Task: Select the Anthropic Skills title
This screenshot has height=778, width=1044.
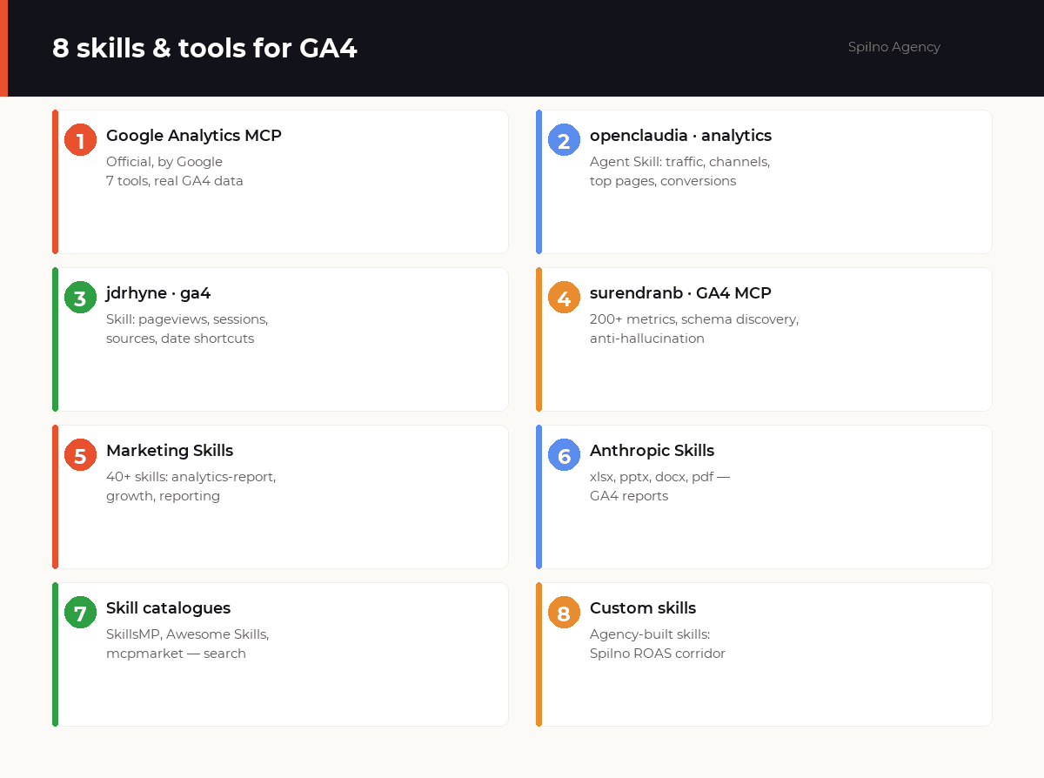Action: 652,451
